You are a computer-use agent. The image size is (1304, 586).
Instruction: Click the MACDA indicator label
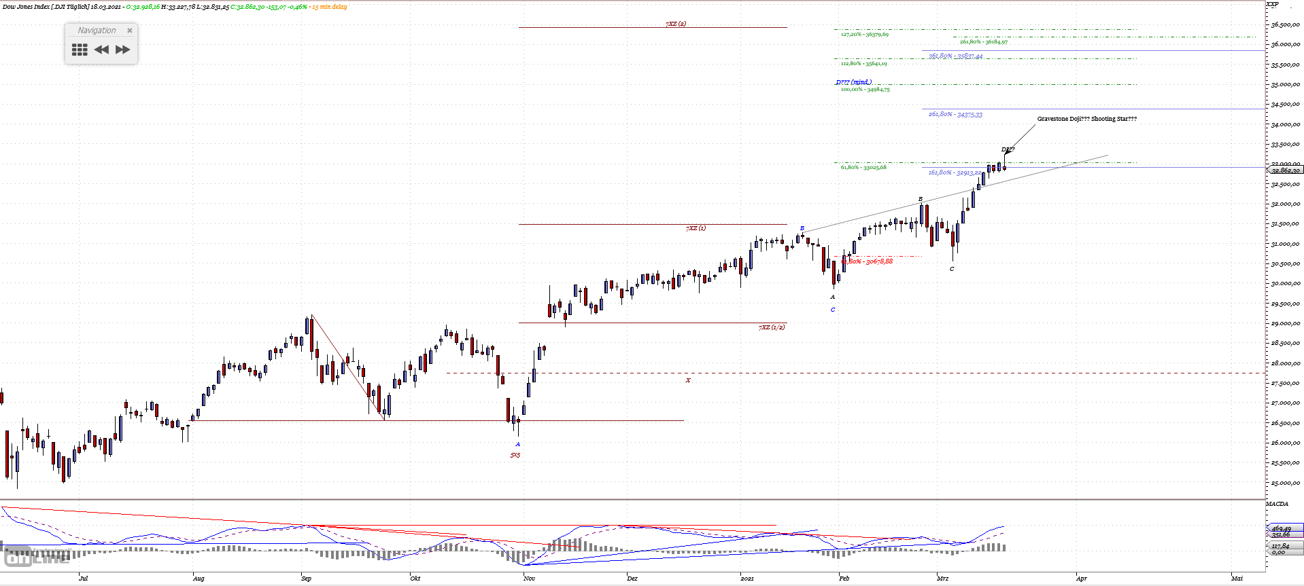[x=1277, y=504]
